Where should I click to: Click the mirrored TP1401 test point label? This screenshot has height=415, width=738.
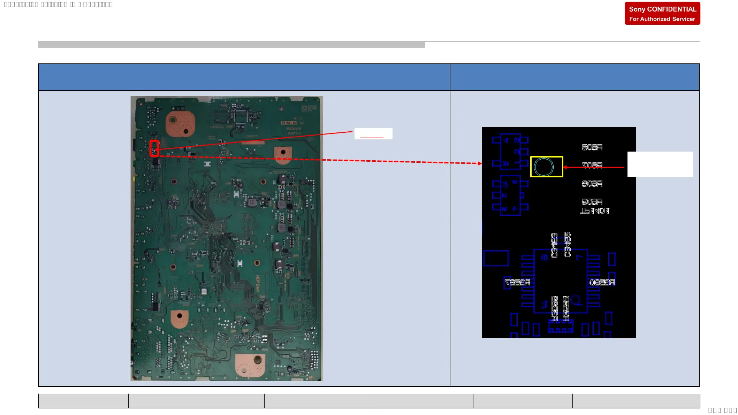(x=595, y=211)
